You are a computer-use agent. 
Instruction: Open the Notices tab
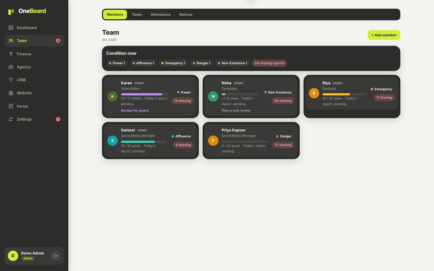tap(186, 15)
